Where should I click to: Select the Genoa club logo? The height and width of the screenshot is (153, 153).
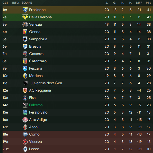coord(25,32)
